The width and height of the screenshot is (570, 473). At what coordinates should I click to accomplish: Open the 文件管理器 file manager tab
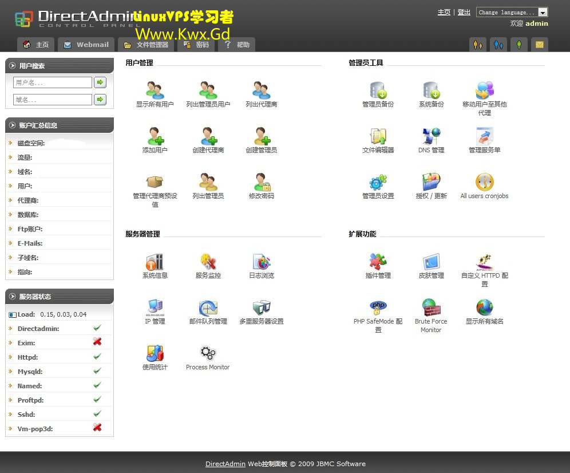pyautogui.click(x=146, y=45)
